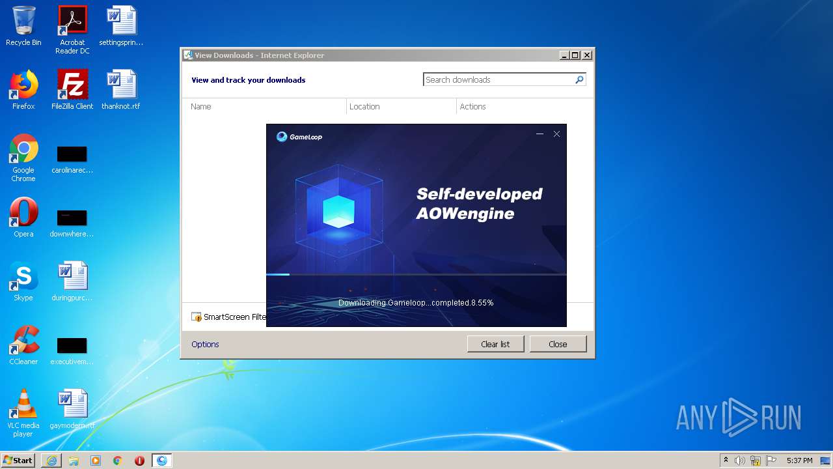Open media player taskbar icon
The width and height of the screenshot is (833, 469).
point(96,461)
